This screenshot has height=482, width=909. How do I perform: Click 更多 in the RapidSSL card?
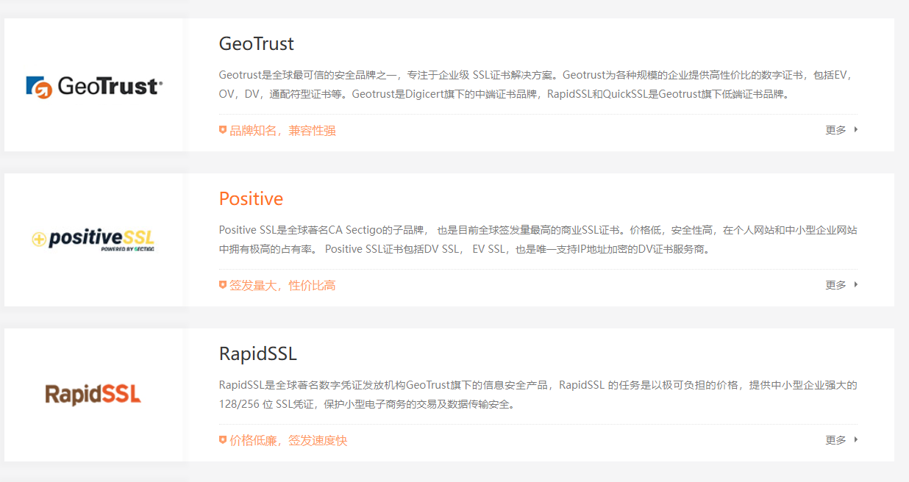pyautogui.click(x=835, y=440)
